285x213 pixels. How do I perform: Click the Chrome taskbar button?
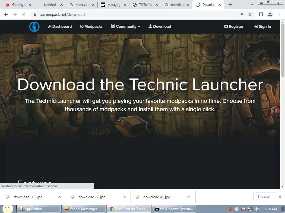point(129,209)
